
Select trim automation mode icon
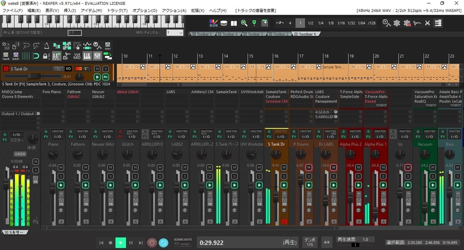[x=108, y=46]
